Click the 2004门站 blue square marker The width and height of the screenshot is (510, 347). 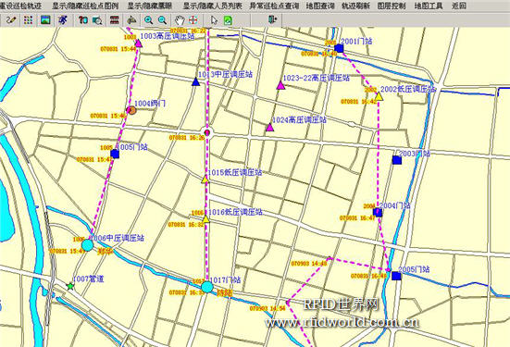378,213
